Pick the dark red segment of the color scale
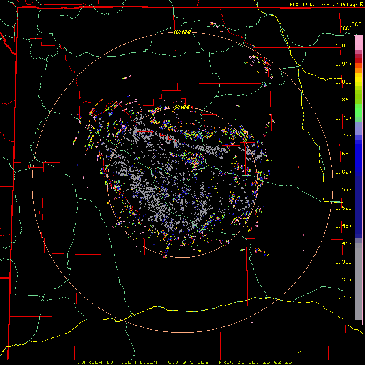 358,60
